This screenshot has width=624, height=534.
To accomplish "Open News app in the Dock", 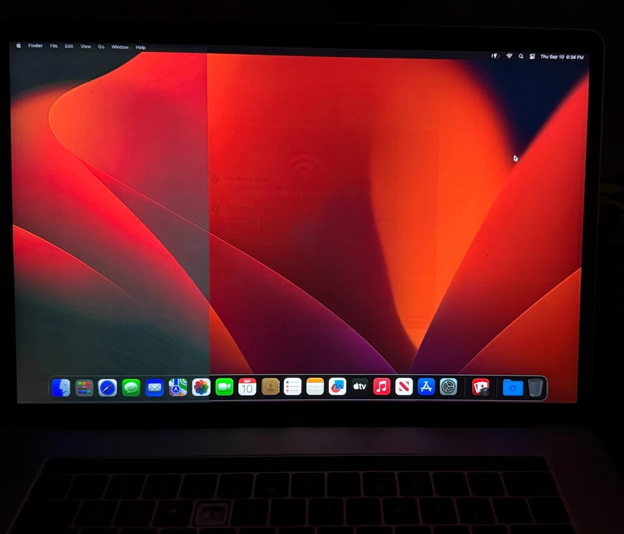I will [x=404, y=386].
